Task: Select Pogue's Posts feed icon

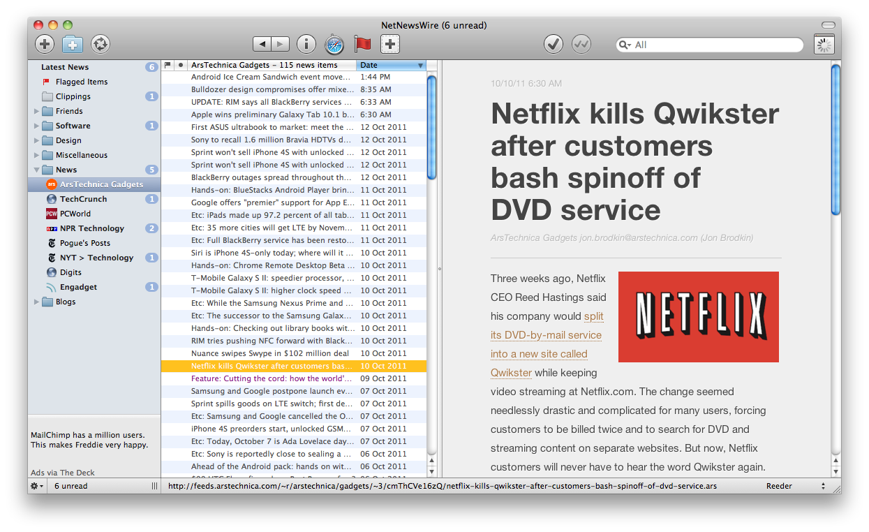Action: coord(52,243)
